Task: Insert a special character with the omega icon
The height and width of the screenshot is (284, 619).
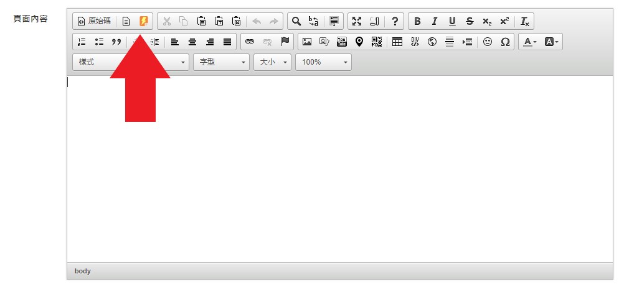Action: click(x=505, y=42)
